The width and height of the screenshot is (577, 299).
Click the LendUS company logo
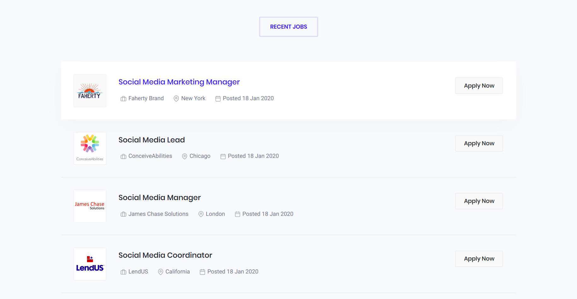click(90, 264)
